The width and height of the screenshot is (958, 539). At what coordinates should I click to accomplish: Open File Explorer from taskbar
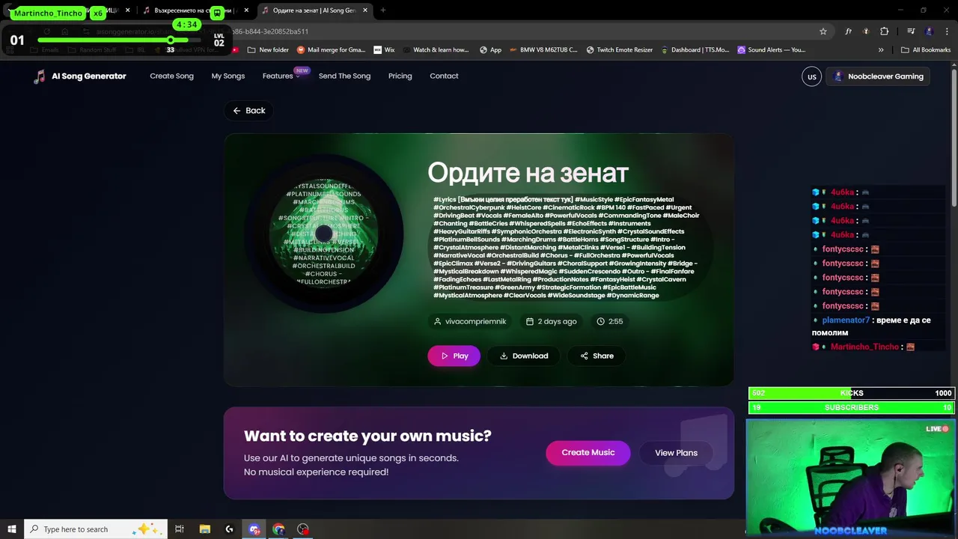point(204,529)
